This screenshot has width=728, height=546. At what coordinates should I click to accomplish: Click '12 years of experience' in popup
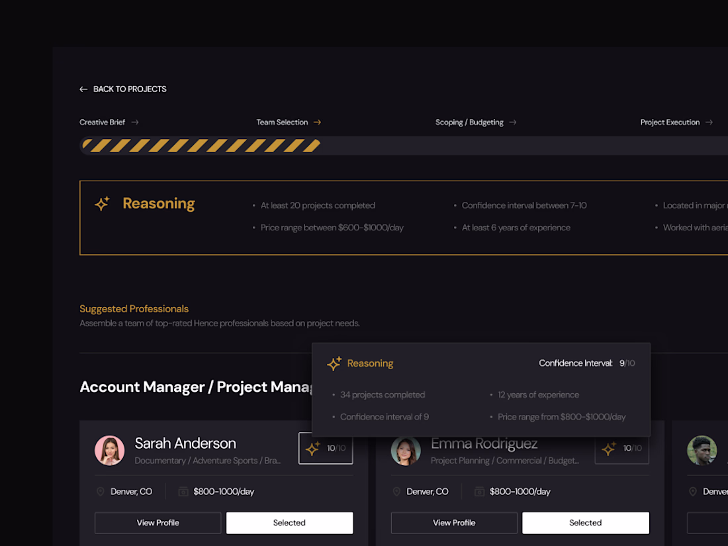tap(538, 394)
